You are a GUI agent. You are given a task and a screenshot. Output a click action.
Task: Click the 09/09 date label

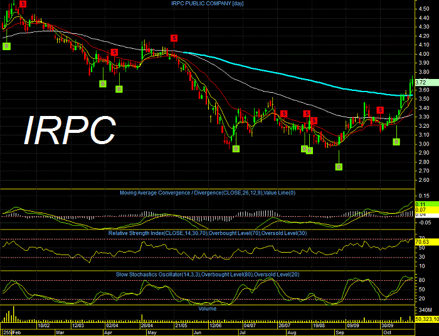(353, 325)
